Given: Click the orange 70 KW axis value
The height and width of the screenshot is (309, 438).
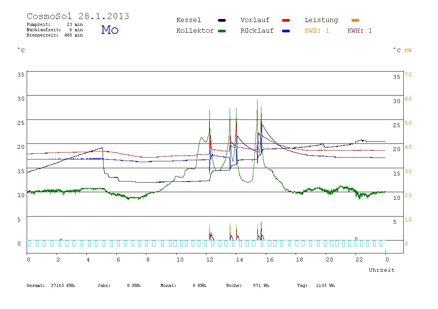Looking at the screenshot, I should 408,75.
